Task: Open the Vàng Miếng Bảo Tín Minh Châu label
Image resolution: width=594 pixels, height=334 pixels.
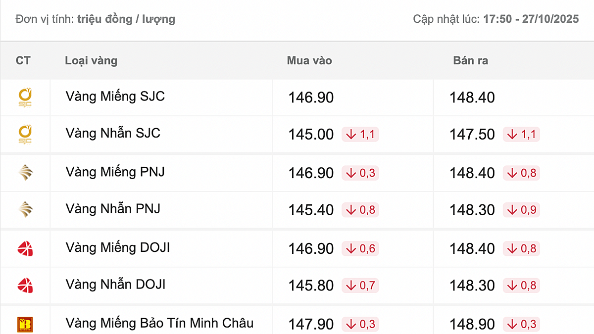Action: click(159, 324)
